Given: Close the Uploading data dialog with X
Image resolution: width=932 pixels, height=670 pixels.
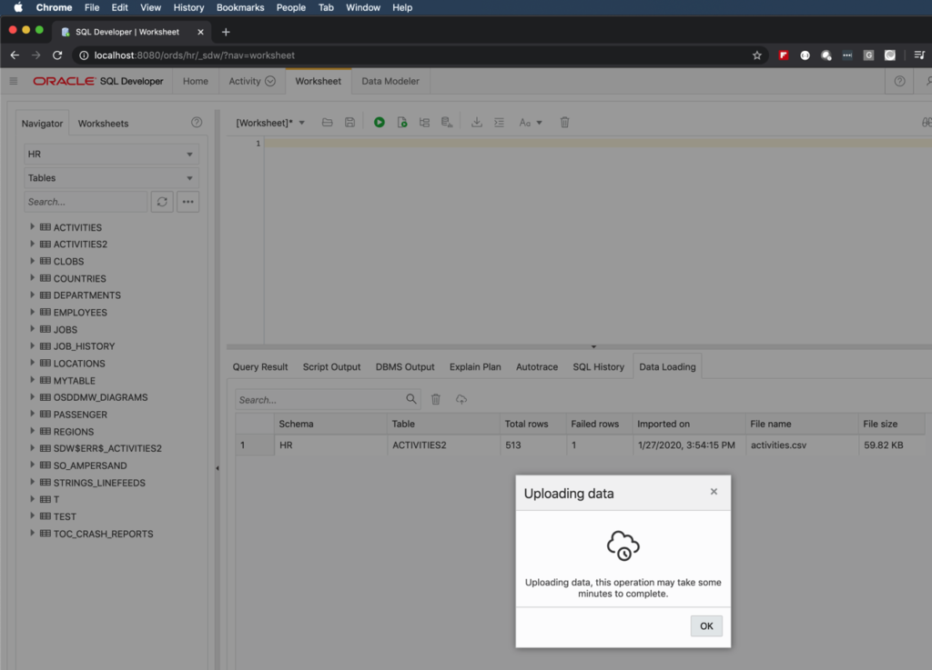Looking at the screenshot, I should pyautogui.click(x=714, y=492).
